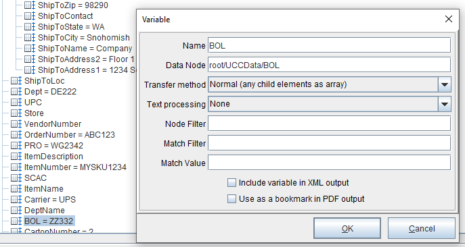Select the 'ShipToLoc' tree row

click(x=44, y=81)
